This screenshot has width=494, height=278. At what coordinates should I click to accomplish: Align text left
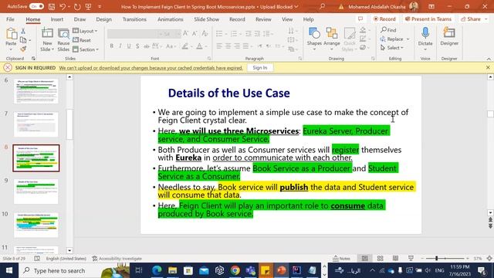pos(219,46)
